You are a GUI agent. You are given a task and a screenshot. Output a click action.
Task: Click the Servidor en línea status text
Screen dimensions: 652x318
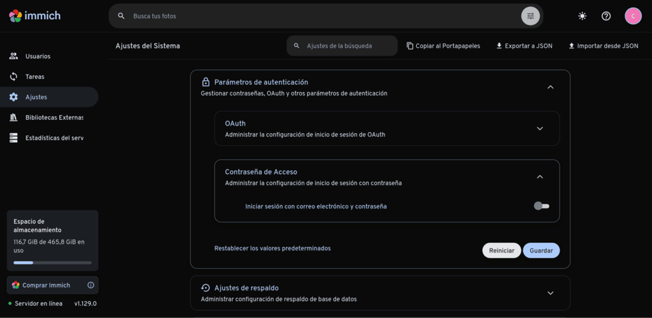tap(39, 303)
